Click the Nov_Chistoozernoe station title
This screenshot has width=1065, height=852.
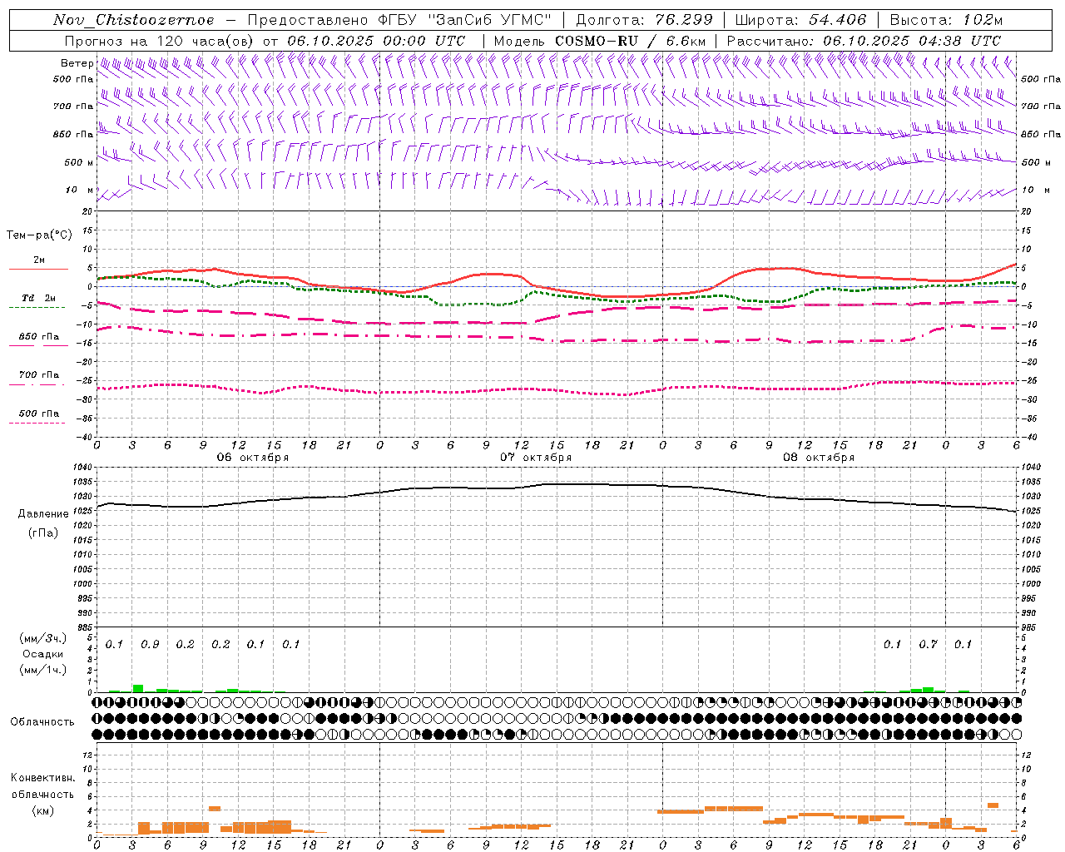click(x=133, y=20)
